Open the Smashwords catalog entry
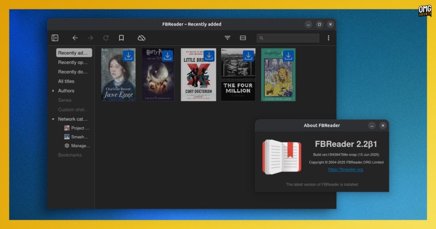 76,137
